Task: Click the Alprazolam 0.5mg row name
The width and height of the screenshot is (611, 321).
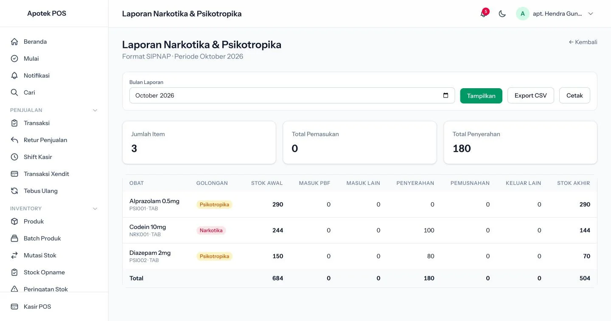Action: tap(154, 201)
